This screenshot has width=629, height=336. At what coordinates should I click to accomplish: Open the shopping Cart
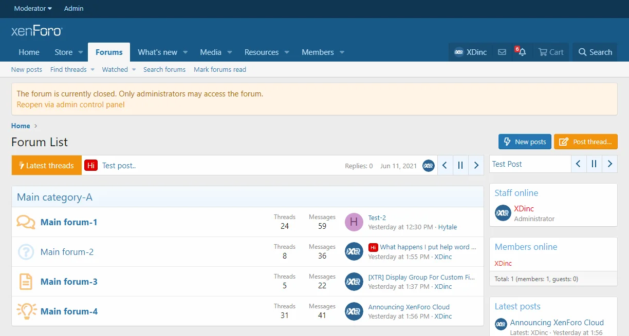[x=550, y=52]
